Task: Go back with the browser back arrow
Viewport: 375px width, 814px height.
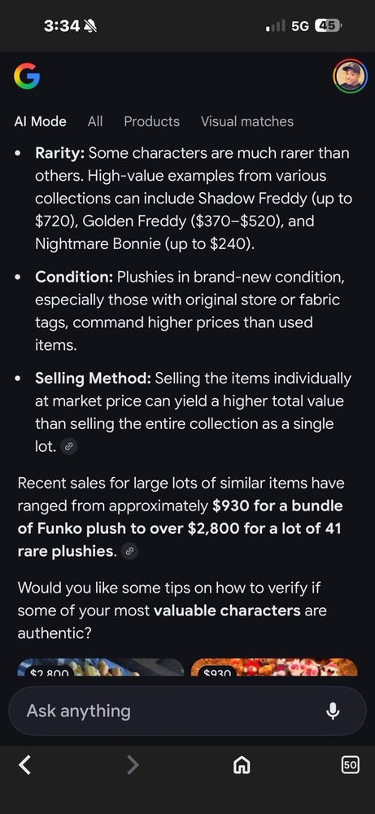Action: [24, 764]
